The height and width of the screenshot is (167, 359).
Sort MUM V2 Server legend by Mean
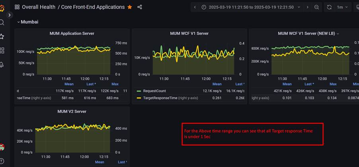tap(100, 162)
